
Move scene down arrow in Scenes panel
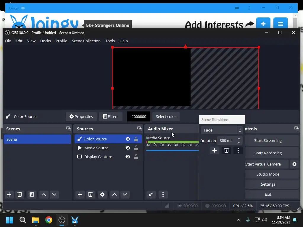click(54, 194)
